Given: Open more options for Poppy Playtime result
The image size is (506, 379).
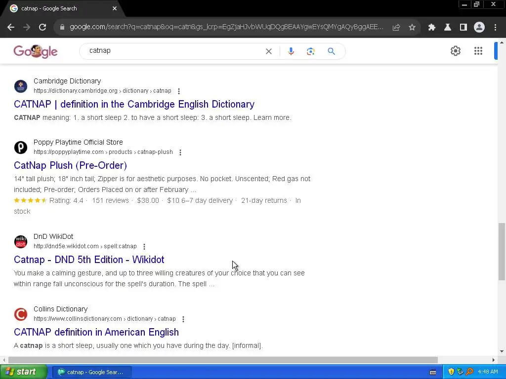Looking at the screenshot, I should pos(180,152).
